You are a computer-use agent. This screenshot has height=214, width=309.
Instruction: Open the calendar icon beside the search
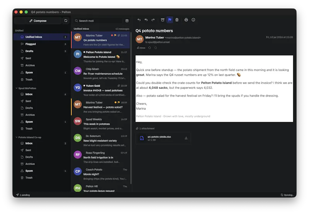[127, 21]
